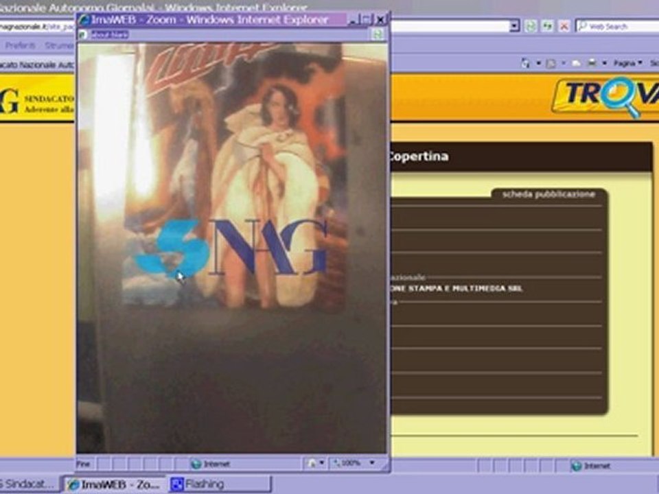Select the scheda pubblicazione tab
Image resolution: width=659 pixels, height=494 pixels.
coord(548,194)
